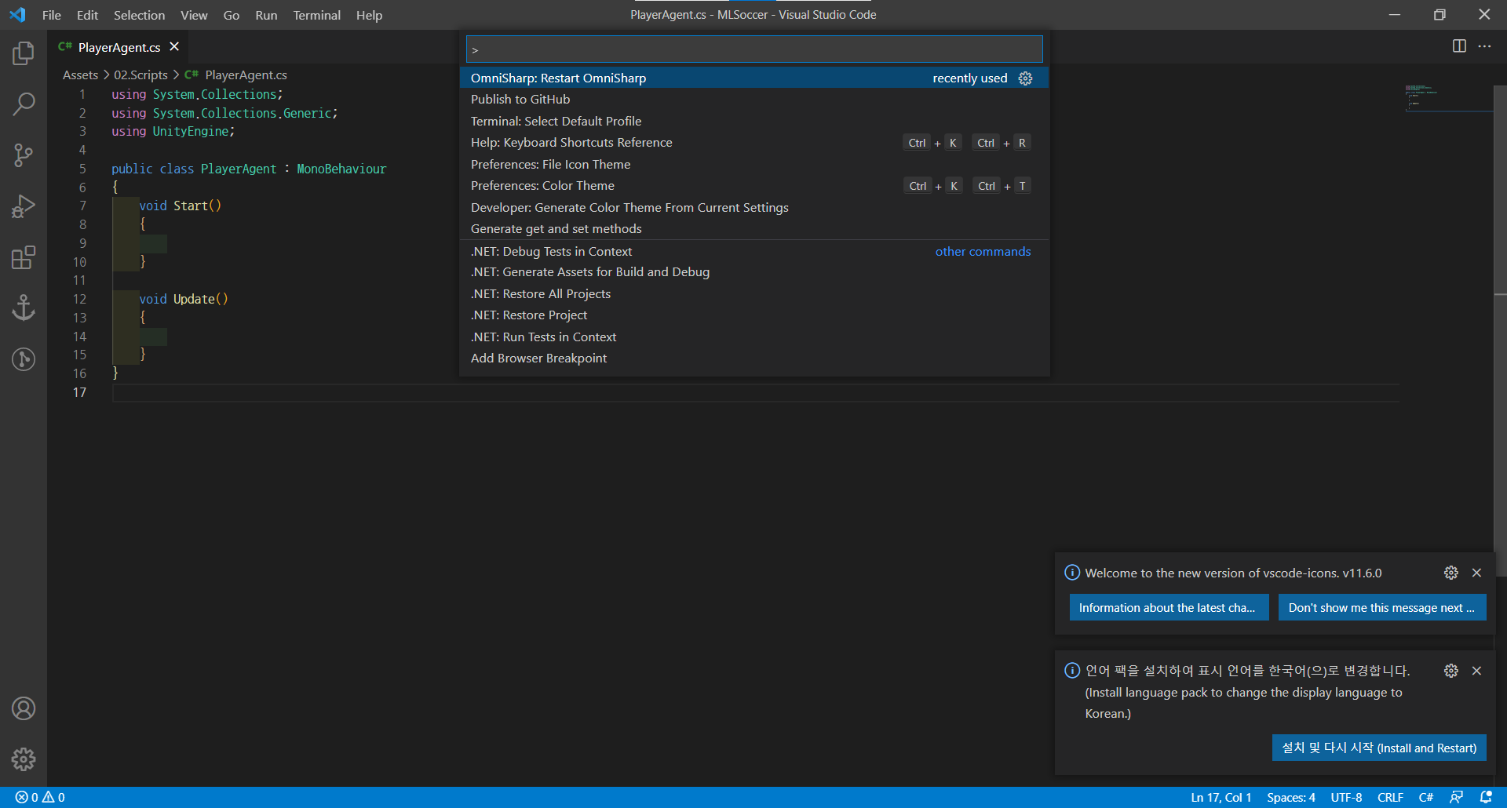Split the editor to the right
1507x808 pixels.
click(1459, 46)
